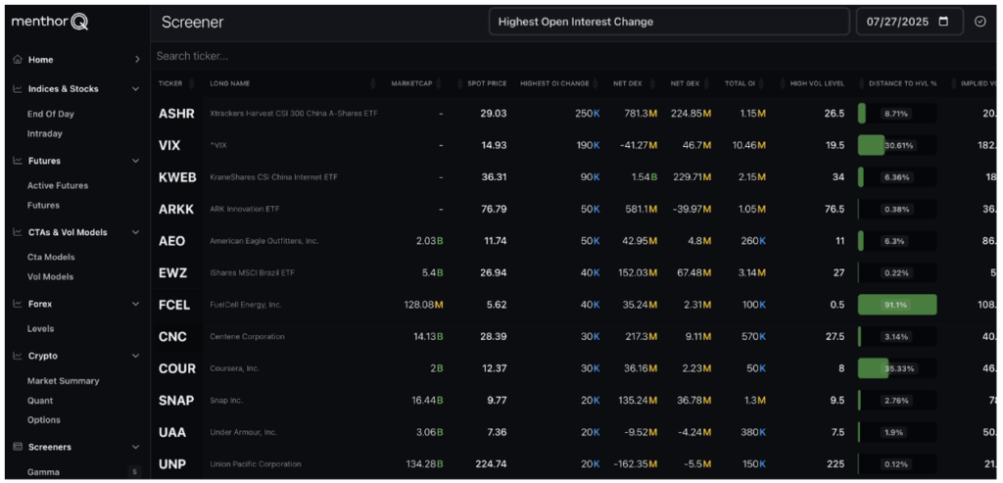
Task: Click the Forex chart icon
Action: tap(18, 304)
